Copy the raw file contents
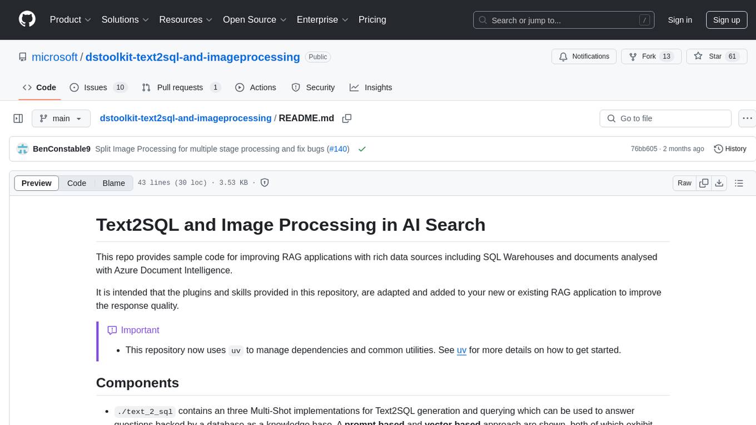The width and height of the screenshot is (756, 425). point(704,183)
